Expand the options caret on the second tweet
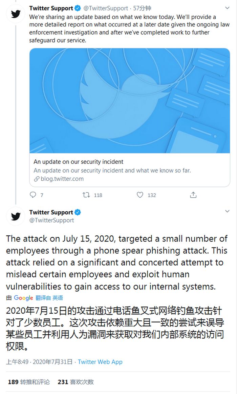237x394 pixels. point(227,211)
